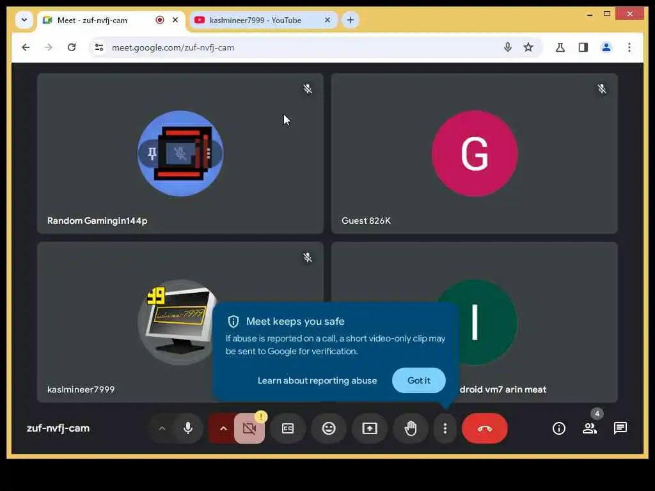Open the Chrome profile avatar
The height and width of the screenshot is (491, 655).
pyautogui.click(x=606, y=47)
